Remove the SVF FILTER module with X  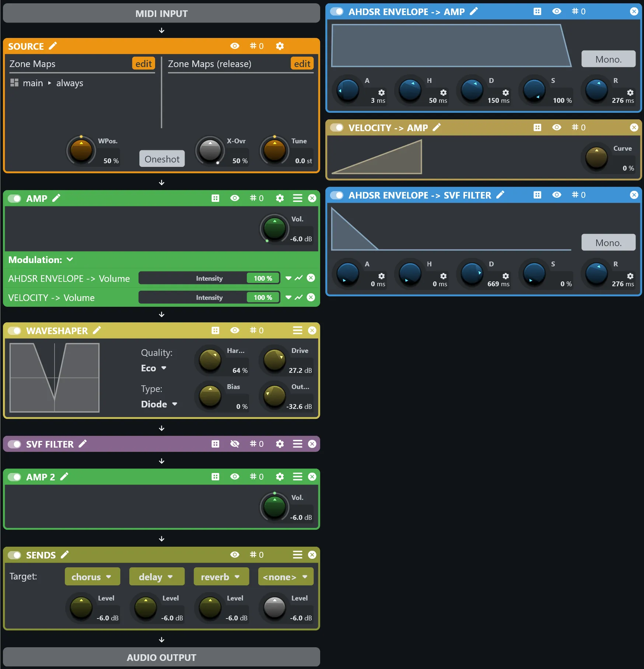click(x=312, y=444)
